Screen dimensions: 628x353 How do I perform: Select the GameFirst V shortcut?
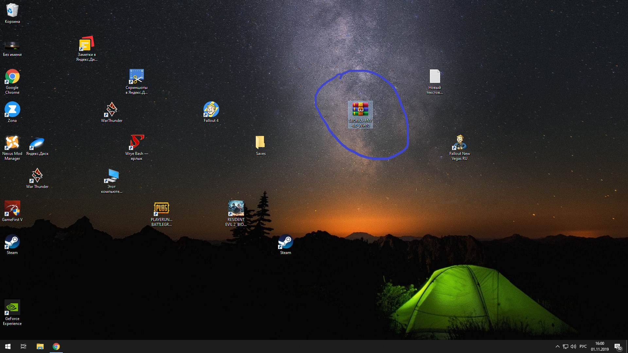pyautogui.click(x=12, y=209)
